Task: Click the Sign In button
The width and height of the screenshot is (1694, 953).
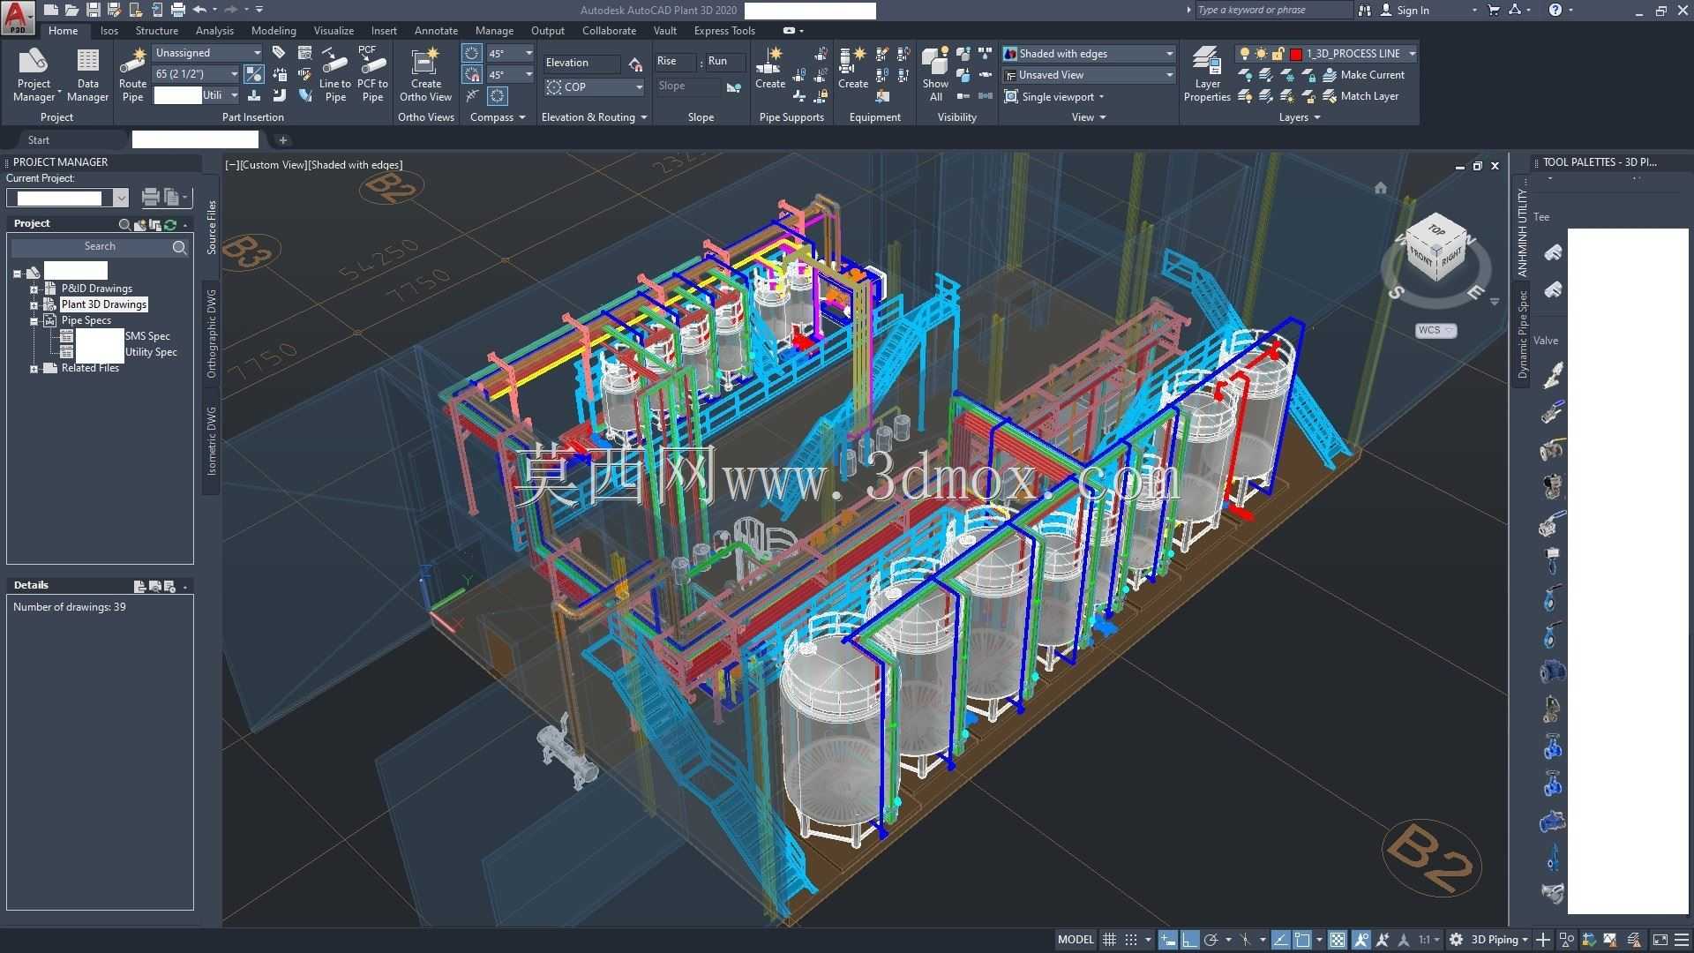Action: click(1405, 11)
